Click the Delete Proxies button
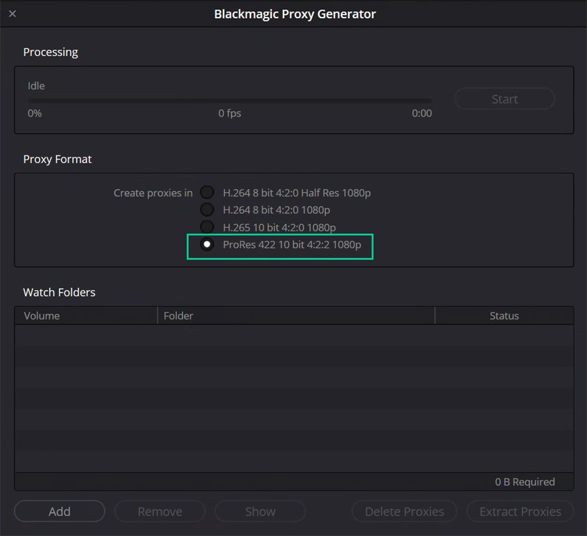Image resolution: width=587 pixels, height=536 pixels. [x=404, y=511]
